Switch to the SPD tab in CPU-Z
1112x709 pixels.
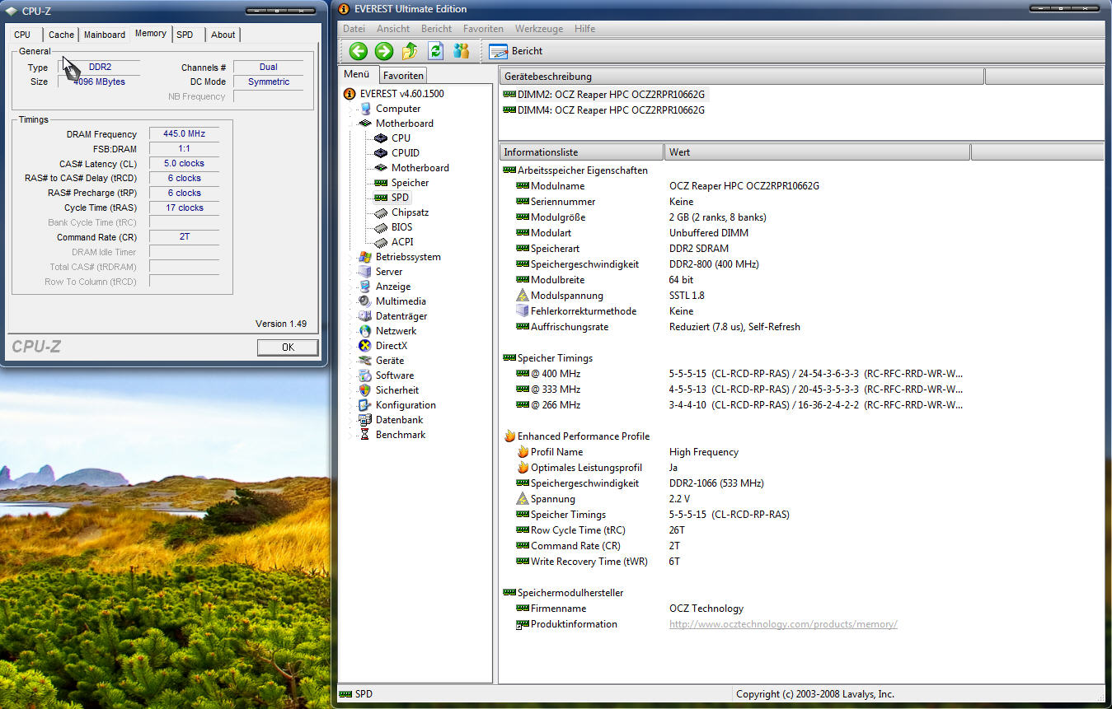(185, 35)
